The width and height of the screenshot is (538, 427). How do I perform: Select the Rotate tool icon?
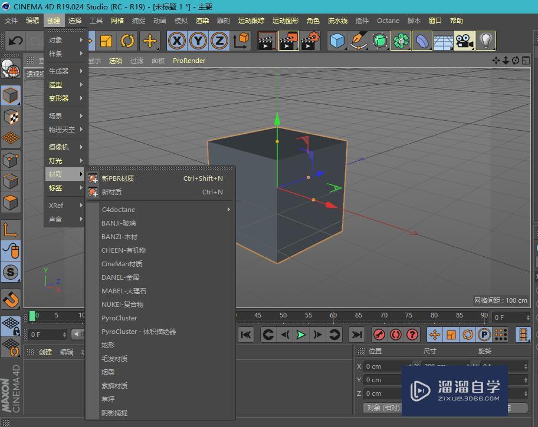click(x=127, y=41)
